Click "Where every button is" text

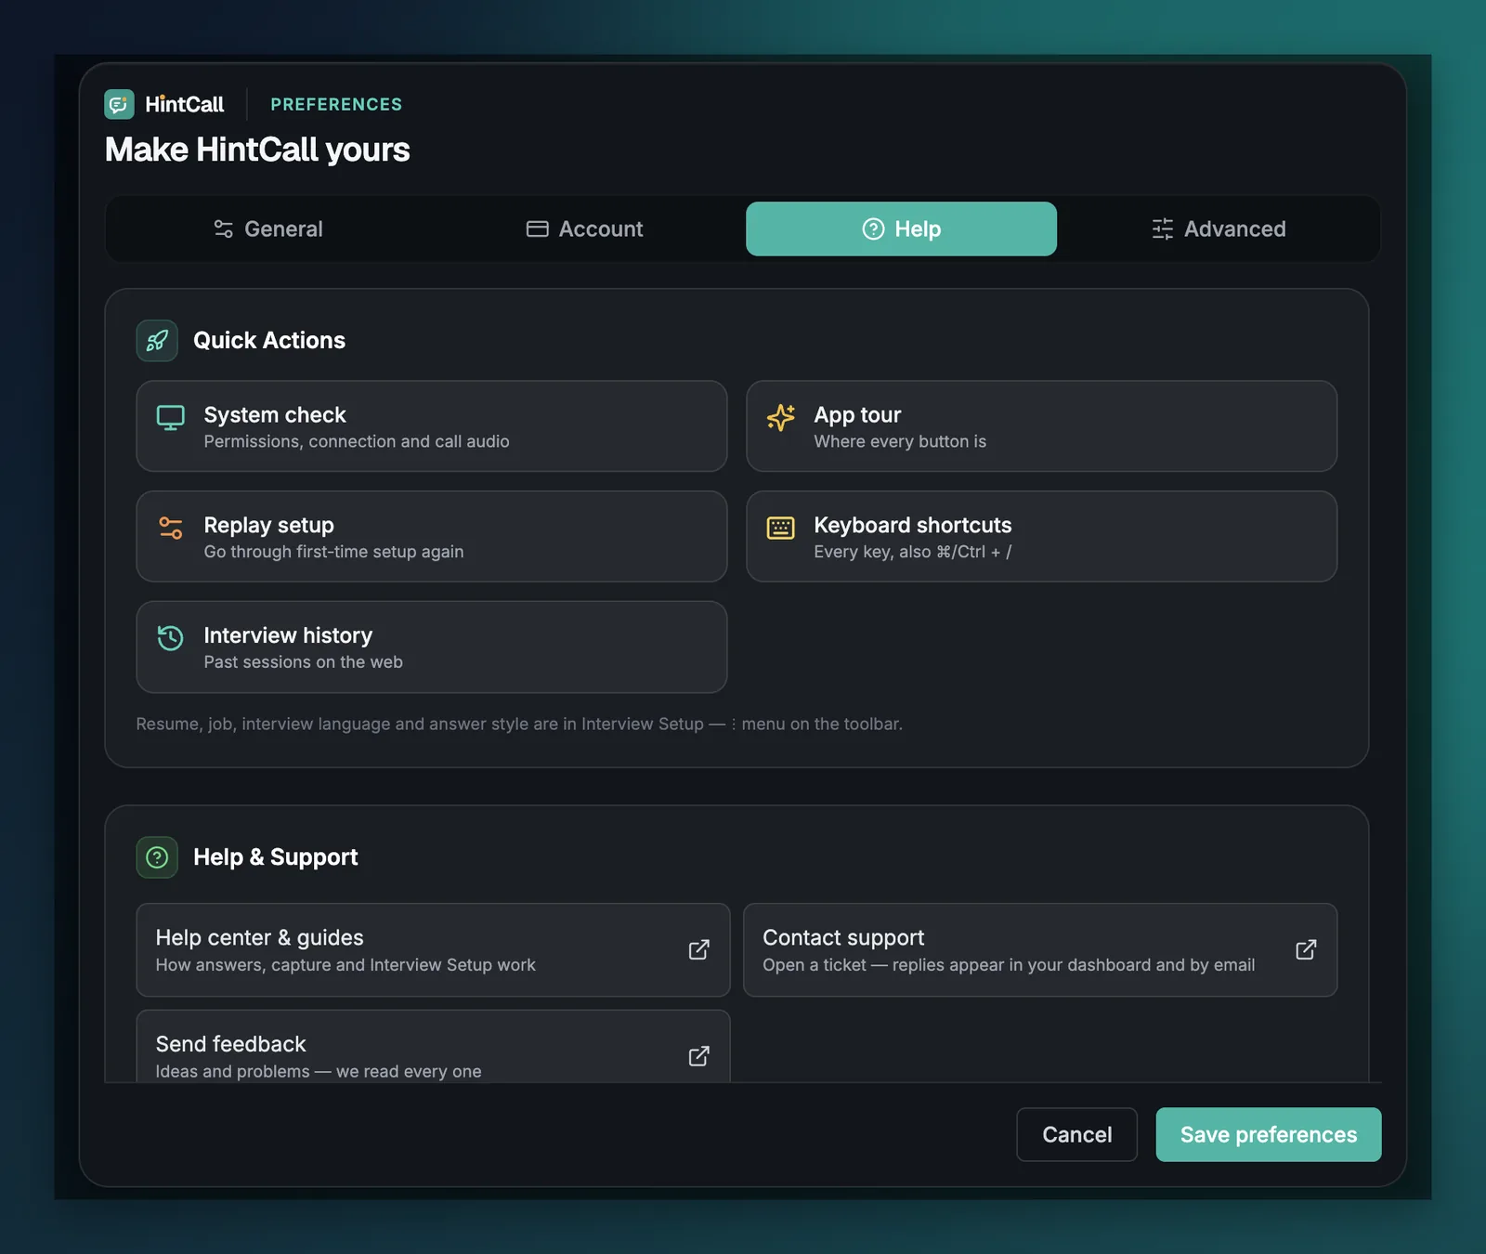point(900,441)
